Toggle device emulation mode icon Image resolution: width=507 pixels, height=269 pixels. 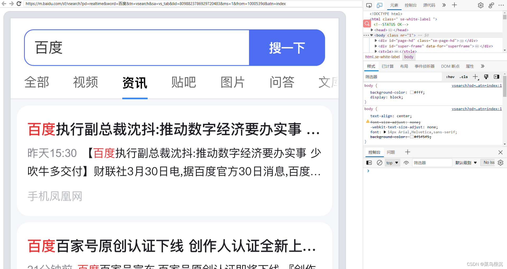379,5
